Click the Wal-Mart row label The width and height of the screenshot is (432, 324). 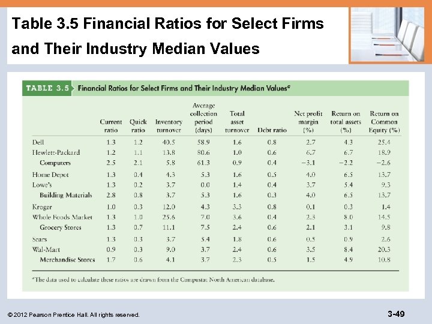coord(46,249)
